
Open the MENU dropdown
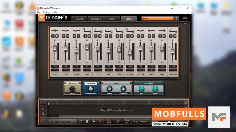pos(186,18)
